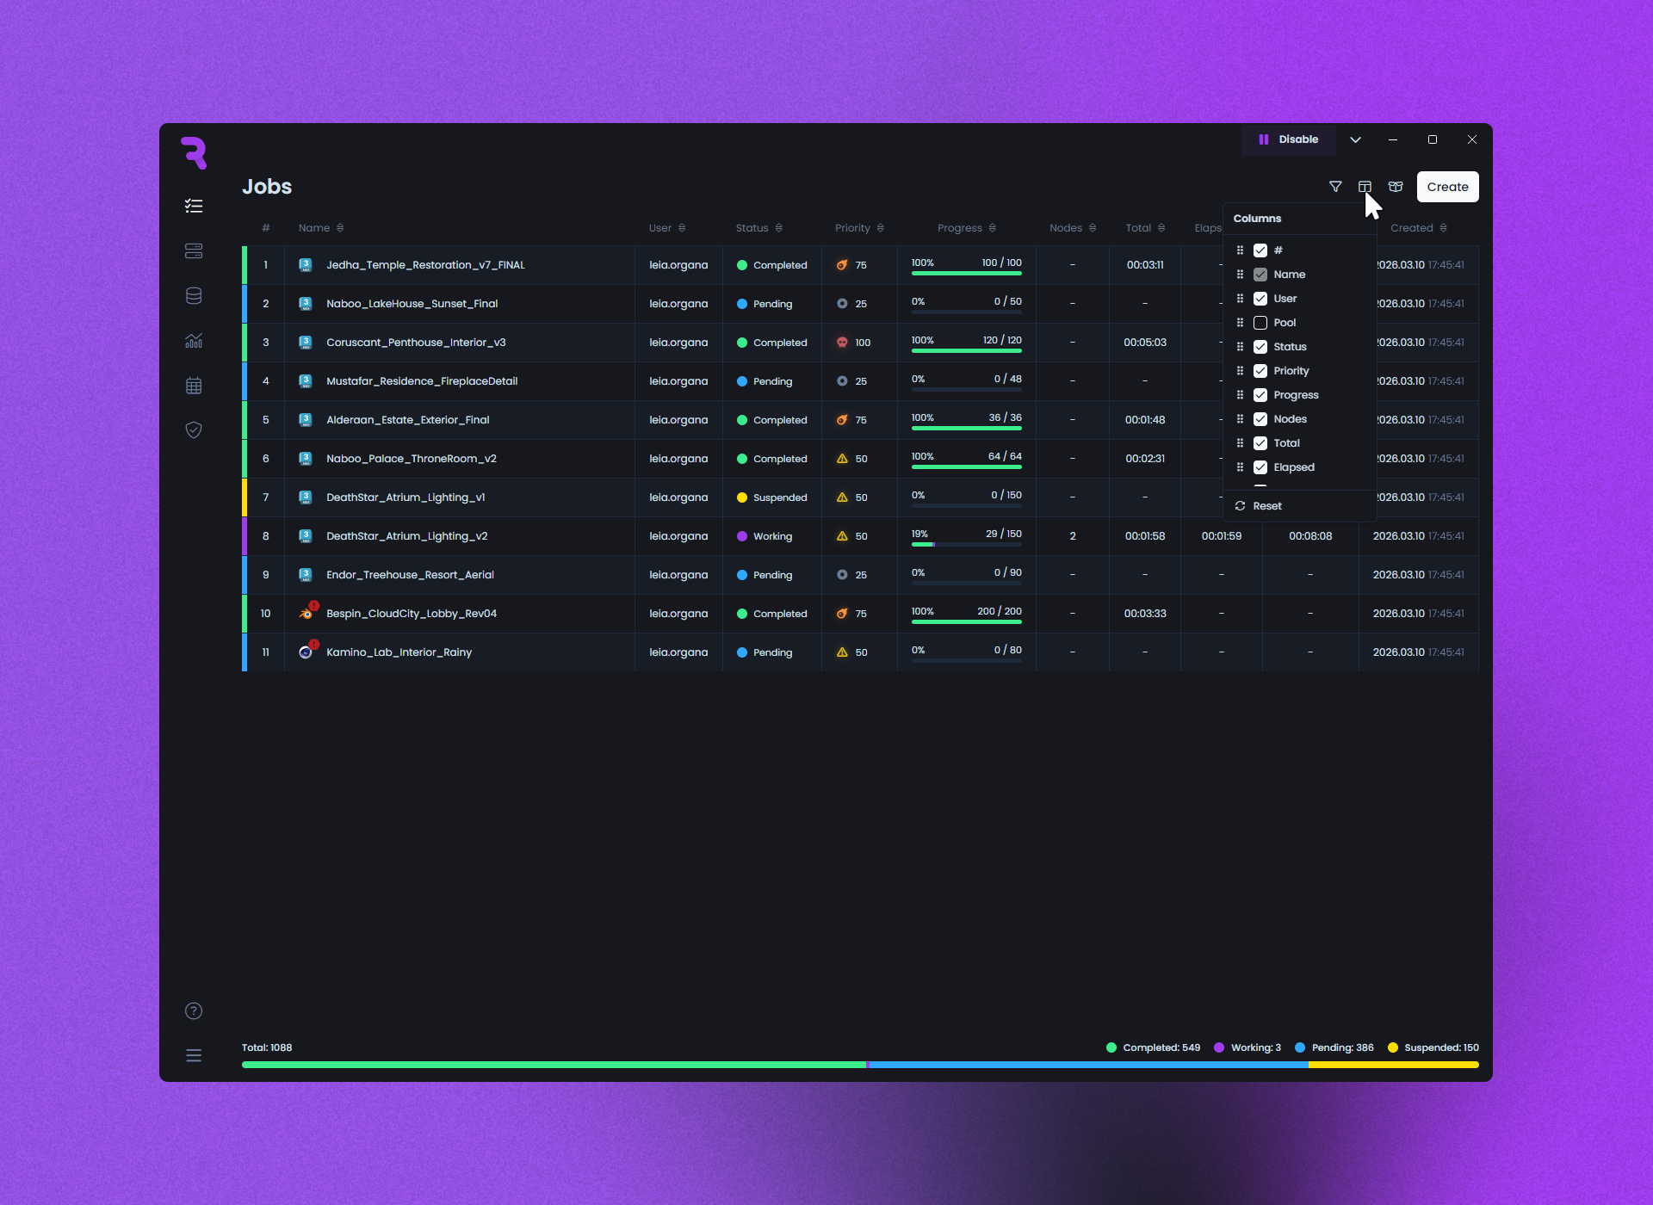
Task: Click the Blender icon of Bespin_CloudCity_Lobby_Rev04
Action: pos(306,614)
